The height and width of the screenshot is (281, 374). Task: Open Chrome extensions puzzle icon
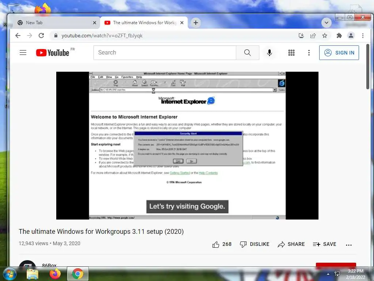tap(339, 35)
